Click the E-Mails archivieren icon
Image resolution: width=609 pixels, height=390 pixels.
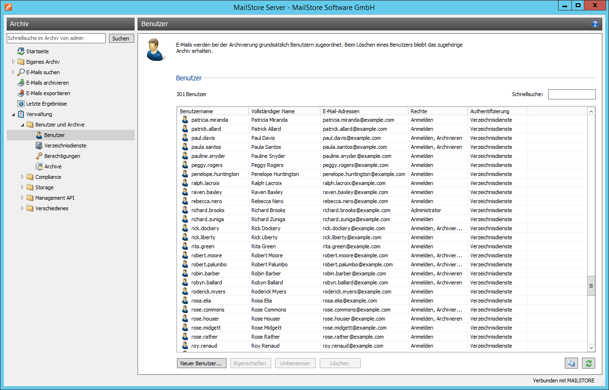(x=21, y=83)
